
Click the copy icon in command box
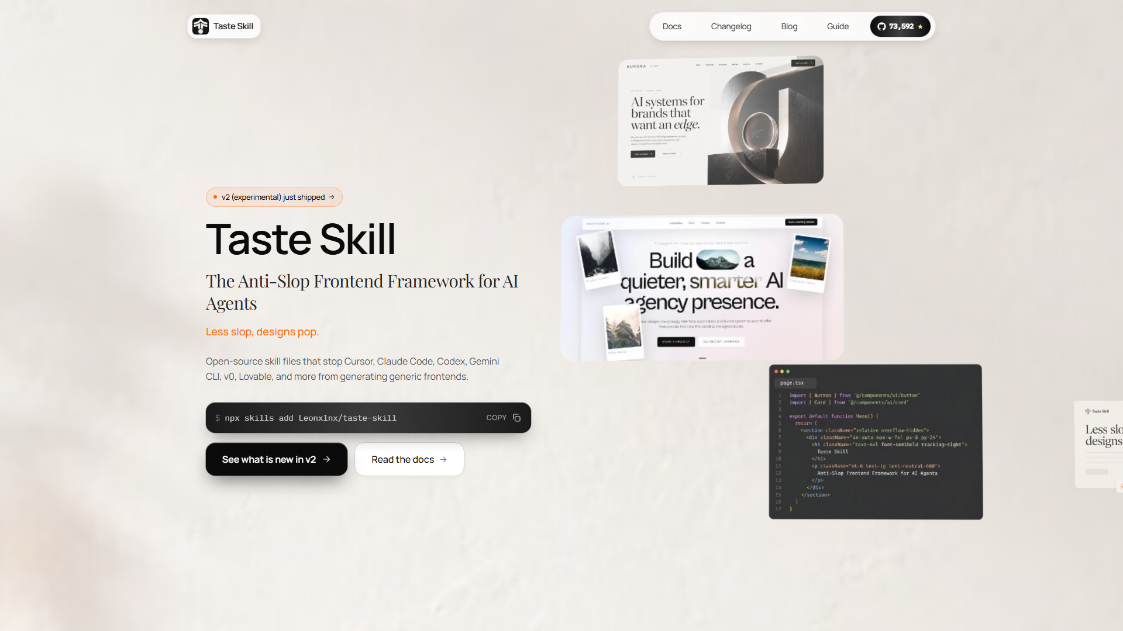tap(516, 418)
